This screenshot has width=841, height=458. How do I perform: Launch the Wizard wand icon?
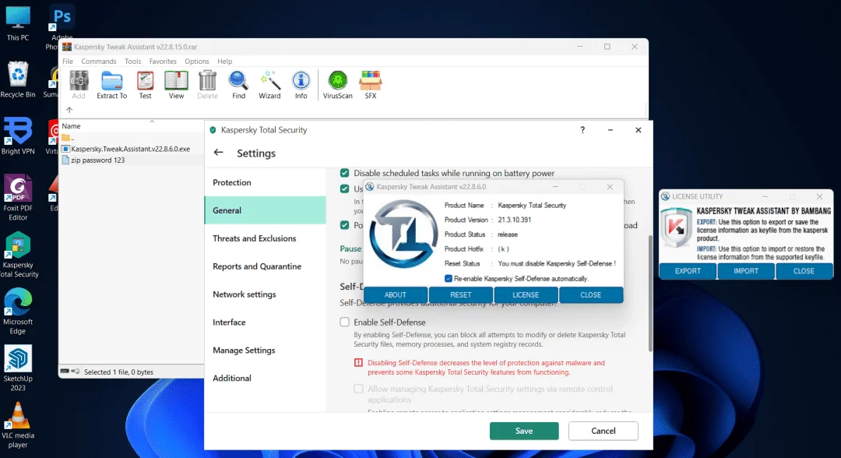269,85
